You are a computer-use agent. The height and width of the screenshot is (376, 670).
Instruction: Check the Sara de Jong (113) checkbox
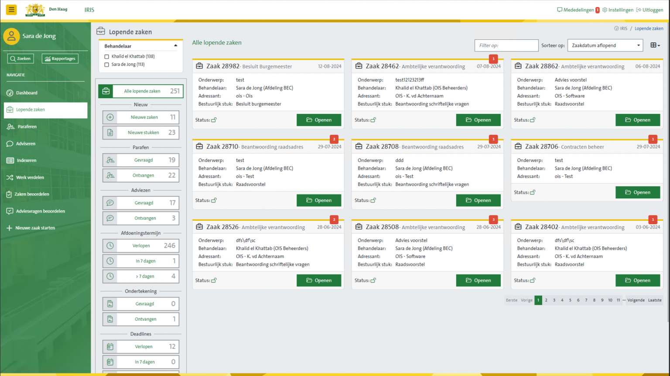(106, 65)
